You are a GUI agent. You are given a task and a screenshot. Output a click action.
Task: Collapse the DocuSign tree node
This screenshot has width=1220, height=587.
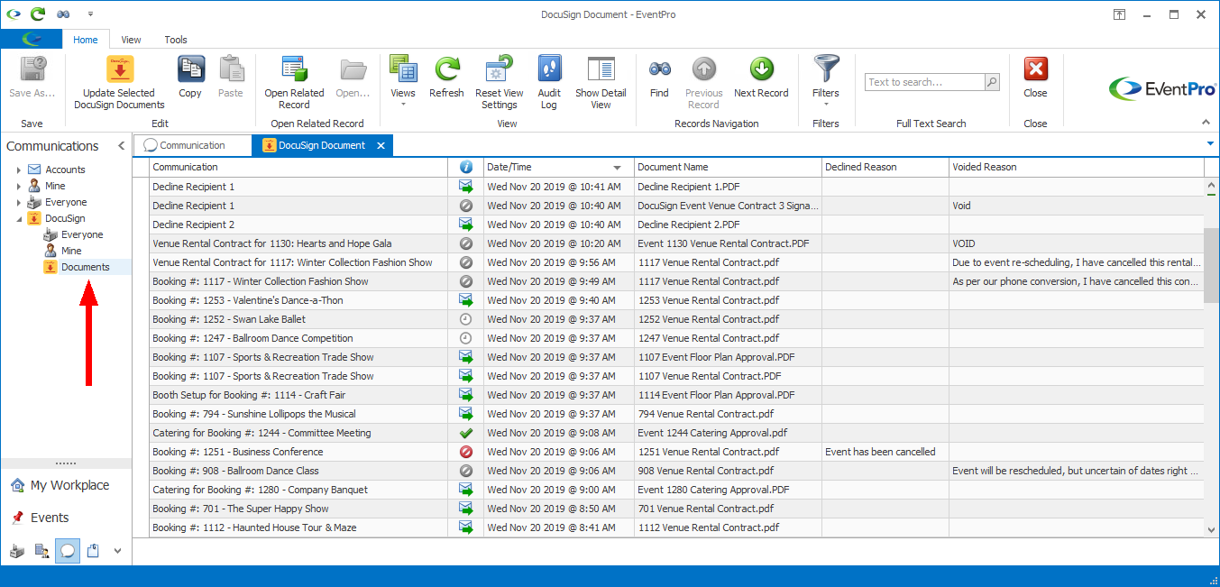click(19, 218)
